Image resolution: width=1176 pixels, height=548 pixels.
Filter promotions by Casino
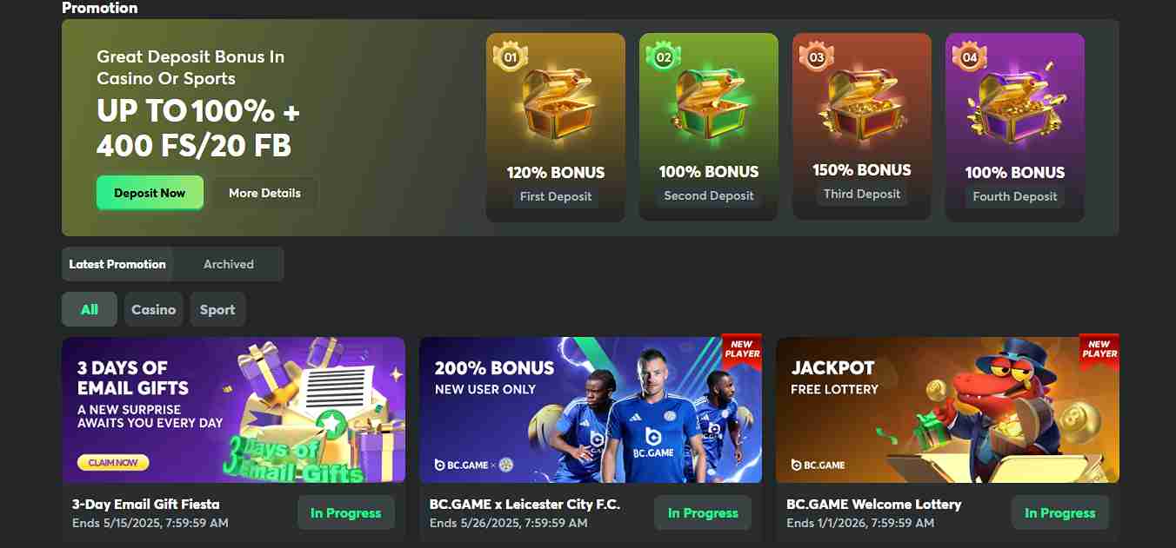(154, 309)
